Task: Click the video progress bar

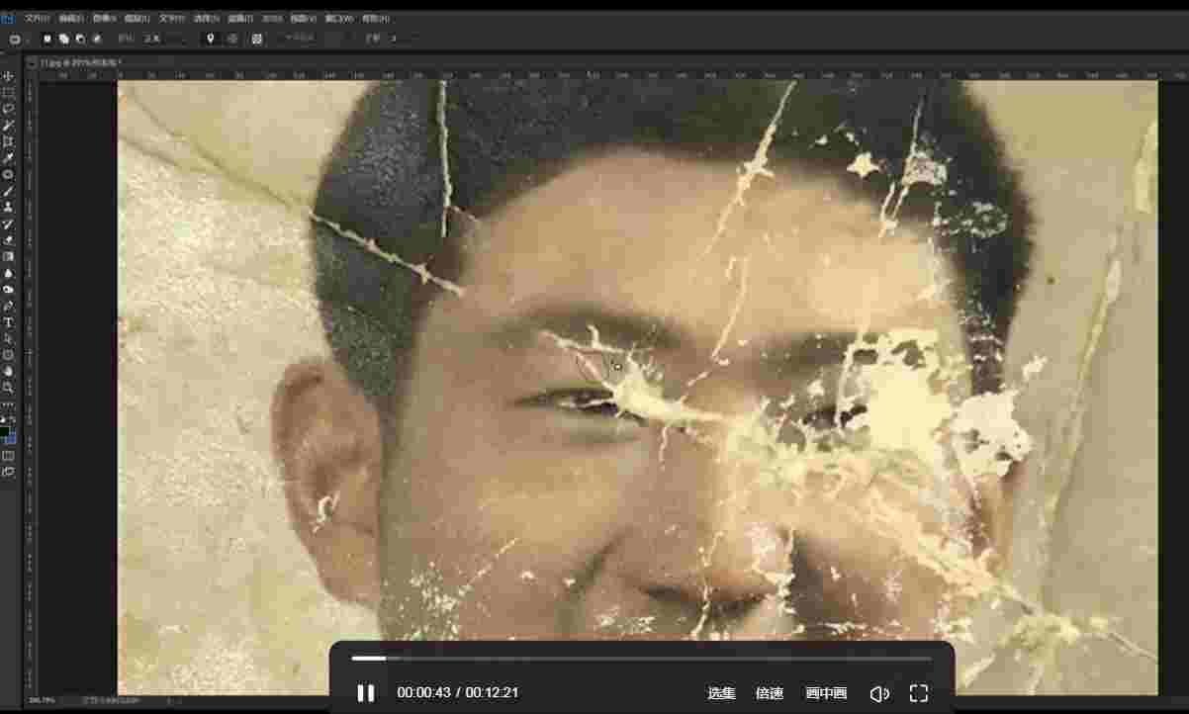Action: click(641, 659)
